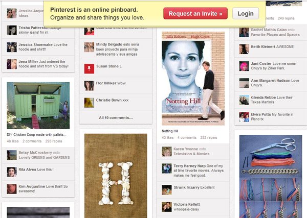Click the Ann Margaret Hudson name link
Screen dimensions: 307x218
271,81
